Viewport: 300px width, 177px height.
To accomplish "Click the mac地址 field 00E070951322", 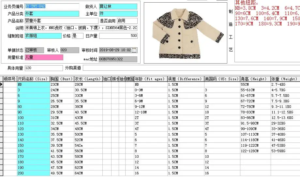I will (x=118, y=59).
